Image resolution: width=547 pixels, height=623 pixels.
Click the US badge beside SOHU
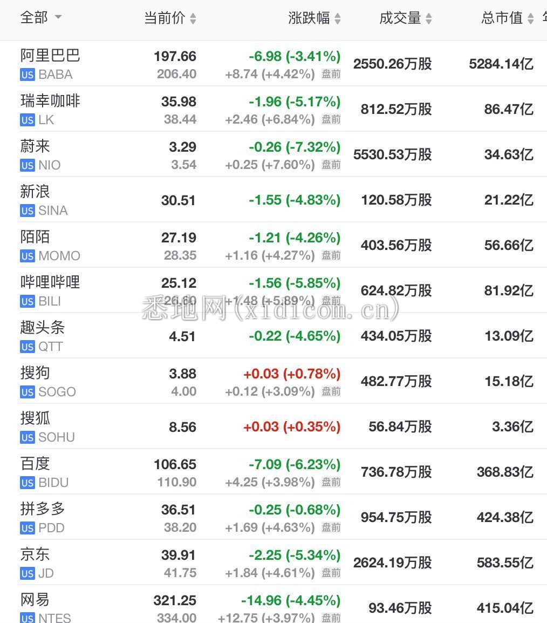coord(28,437)
